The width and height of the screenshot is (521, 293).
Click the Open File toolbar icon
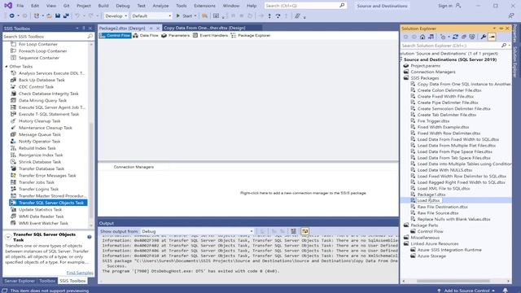point(49,15)
